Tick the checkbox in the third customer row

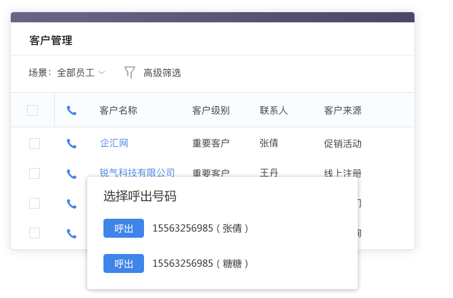[34, 203]
